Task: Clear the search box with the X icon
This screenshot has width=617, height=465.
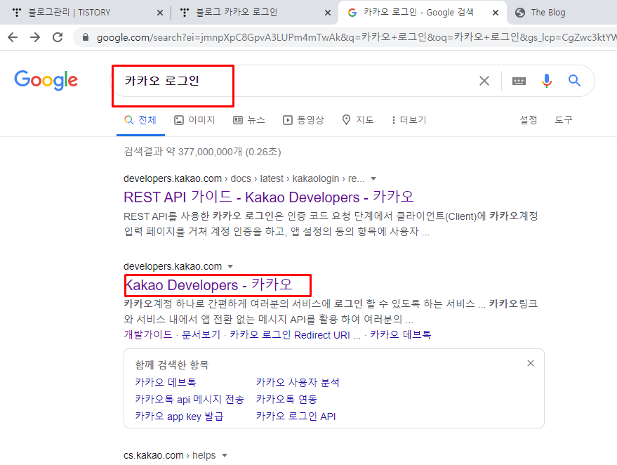Action: click(x=484, y=81)
